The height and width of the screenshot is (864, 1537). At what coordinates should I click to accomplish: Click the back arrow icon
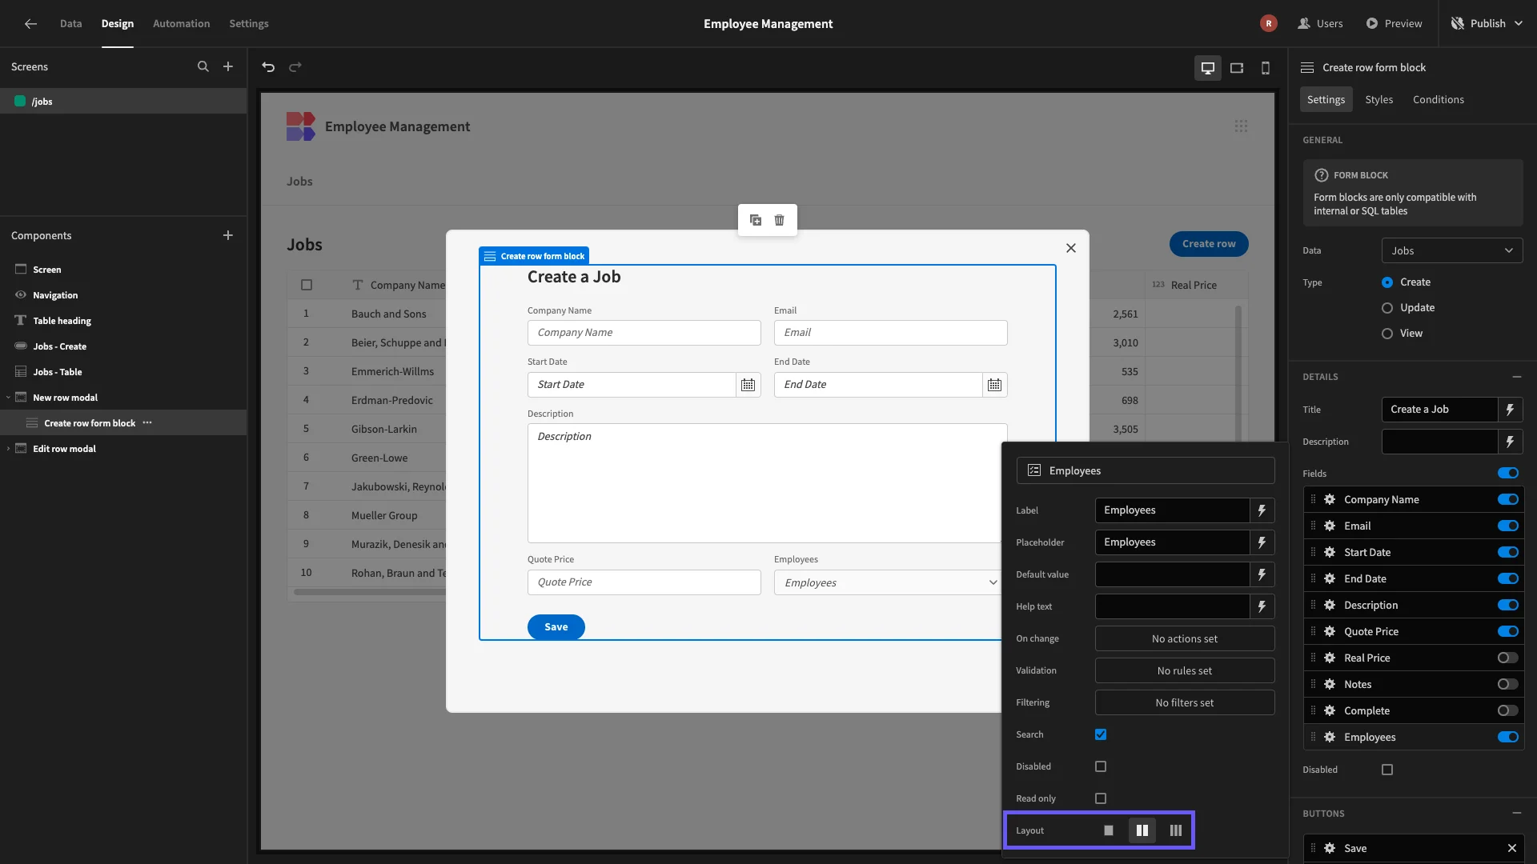pyautogui.click(x=30, y=24)
